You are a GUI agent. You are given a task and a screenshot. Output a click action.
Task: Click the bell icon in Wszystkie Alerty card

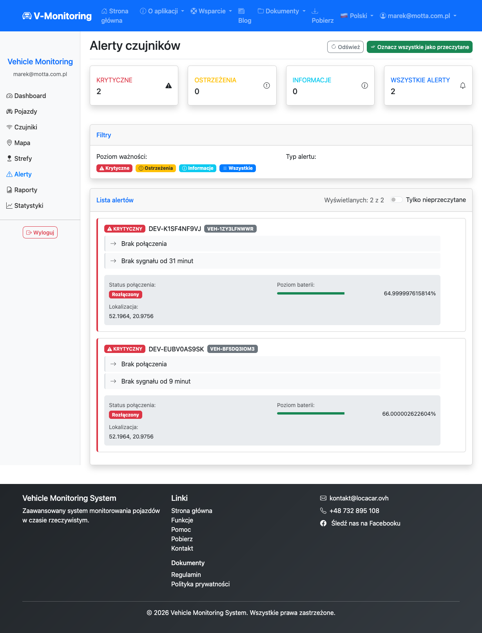click(x=462, y=85)
